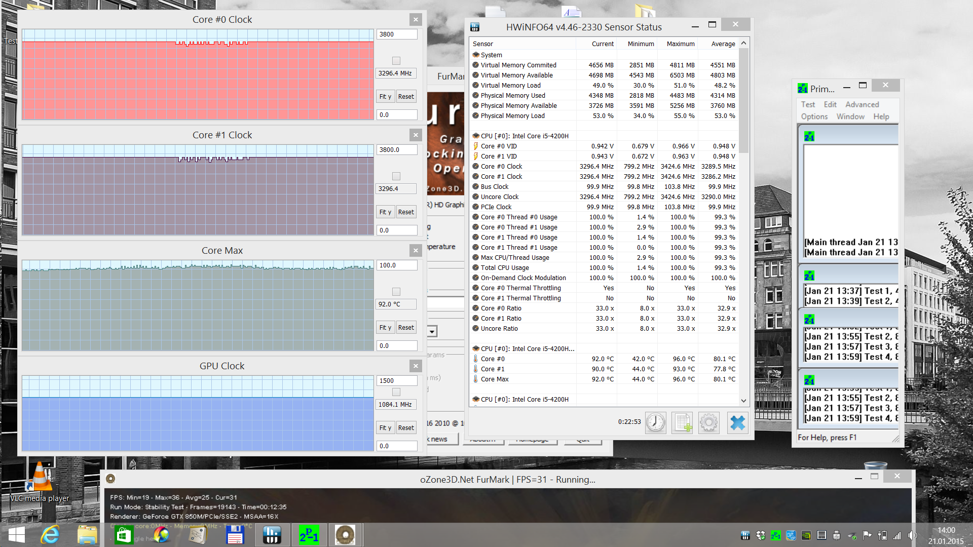The width and height of the screenshot is (973, 547).
Task: Open the Prime95 Advanced menu
Action: click(862, 104)
